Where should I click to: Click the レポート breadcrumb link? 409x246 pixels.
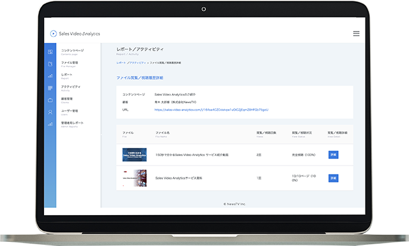point(121,63)
